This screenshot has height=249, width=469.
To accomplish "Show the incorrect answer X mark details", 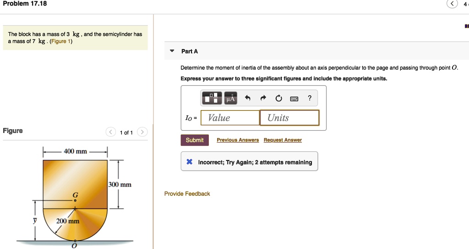I will pyautogui.click(x=189, y=162).
